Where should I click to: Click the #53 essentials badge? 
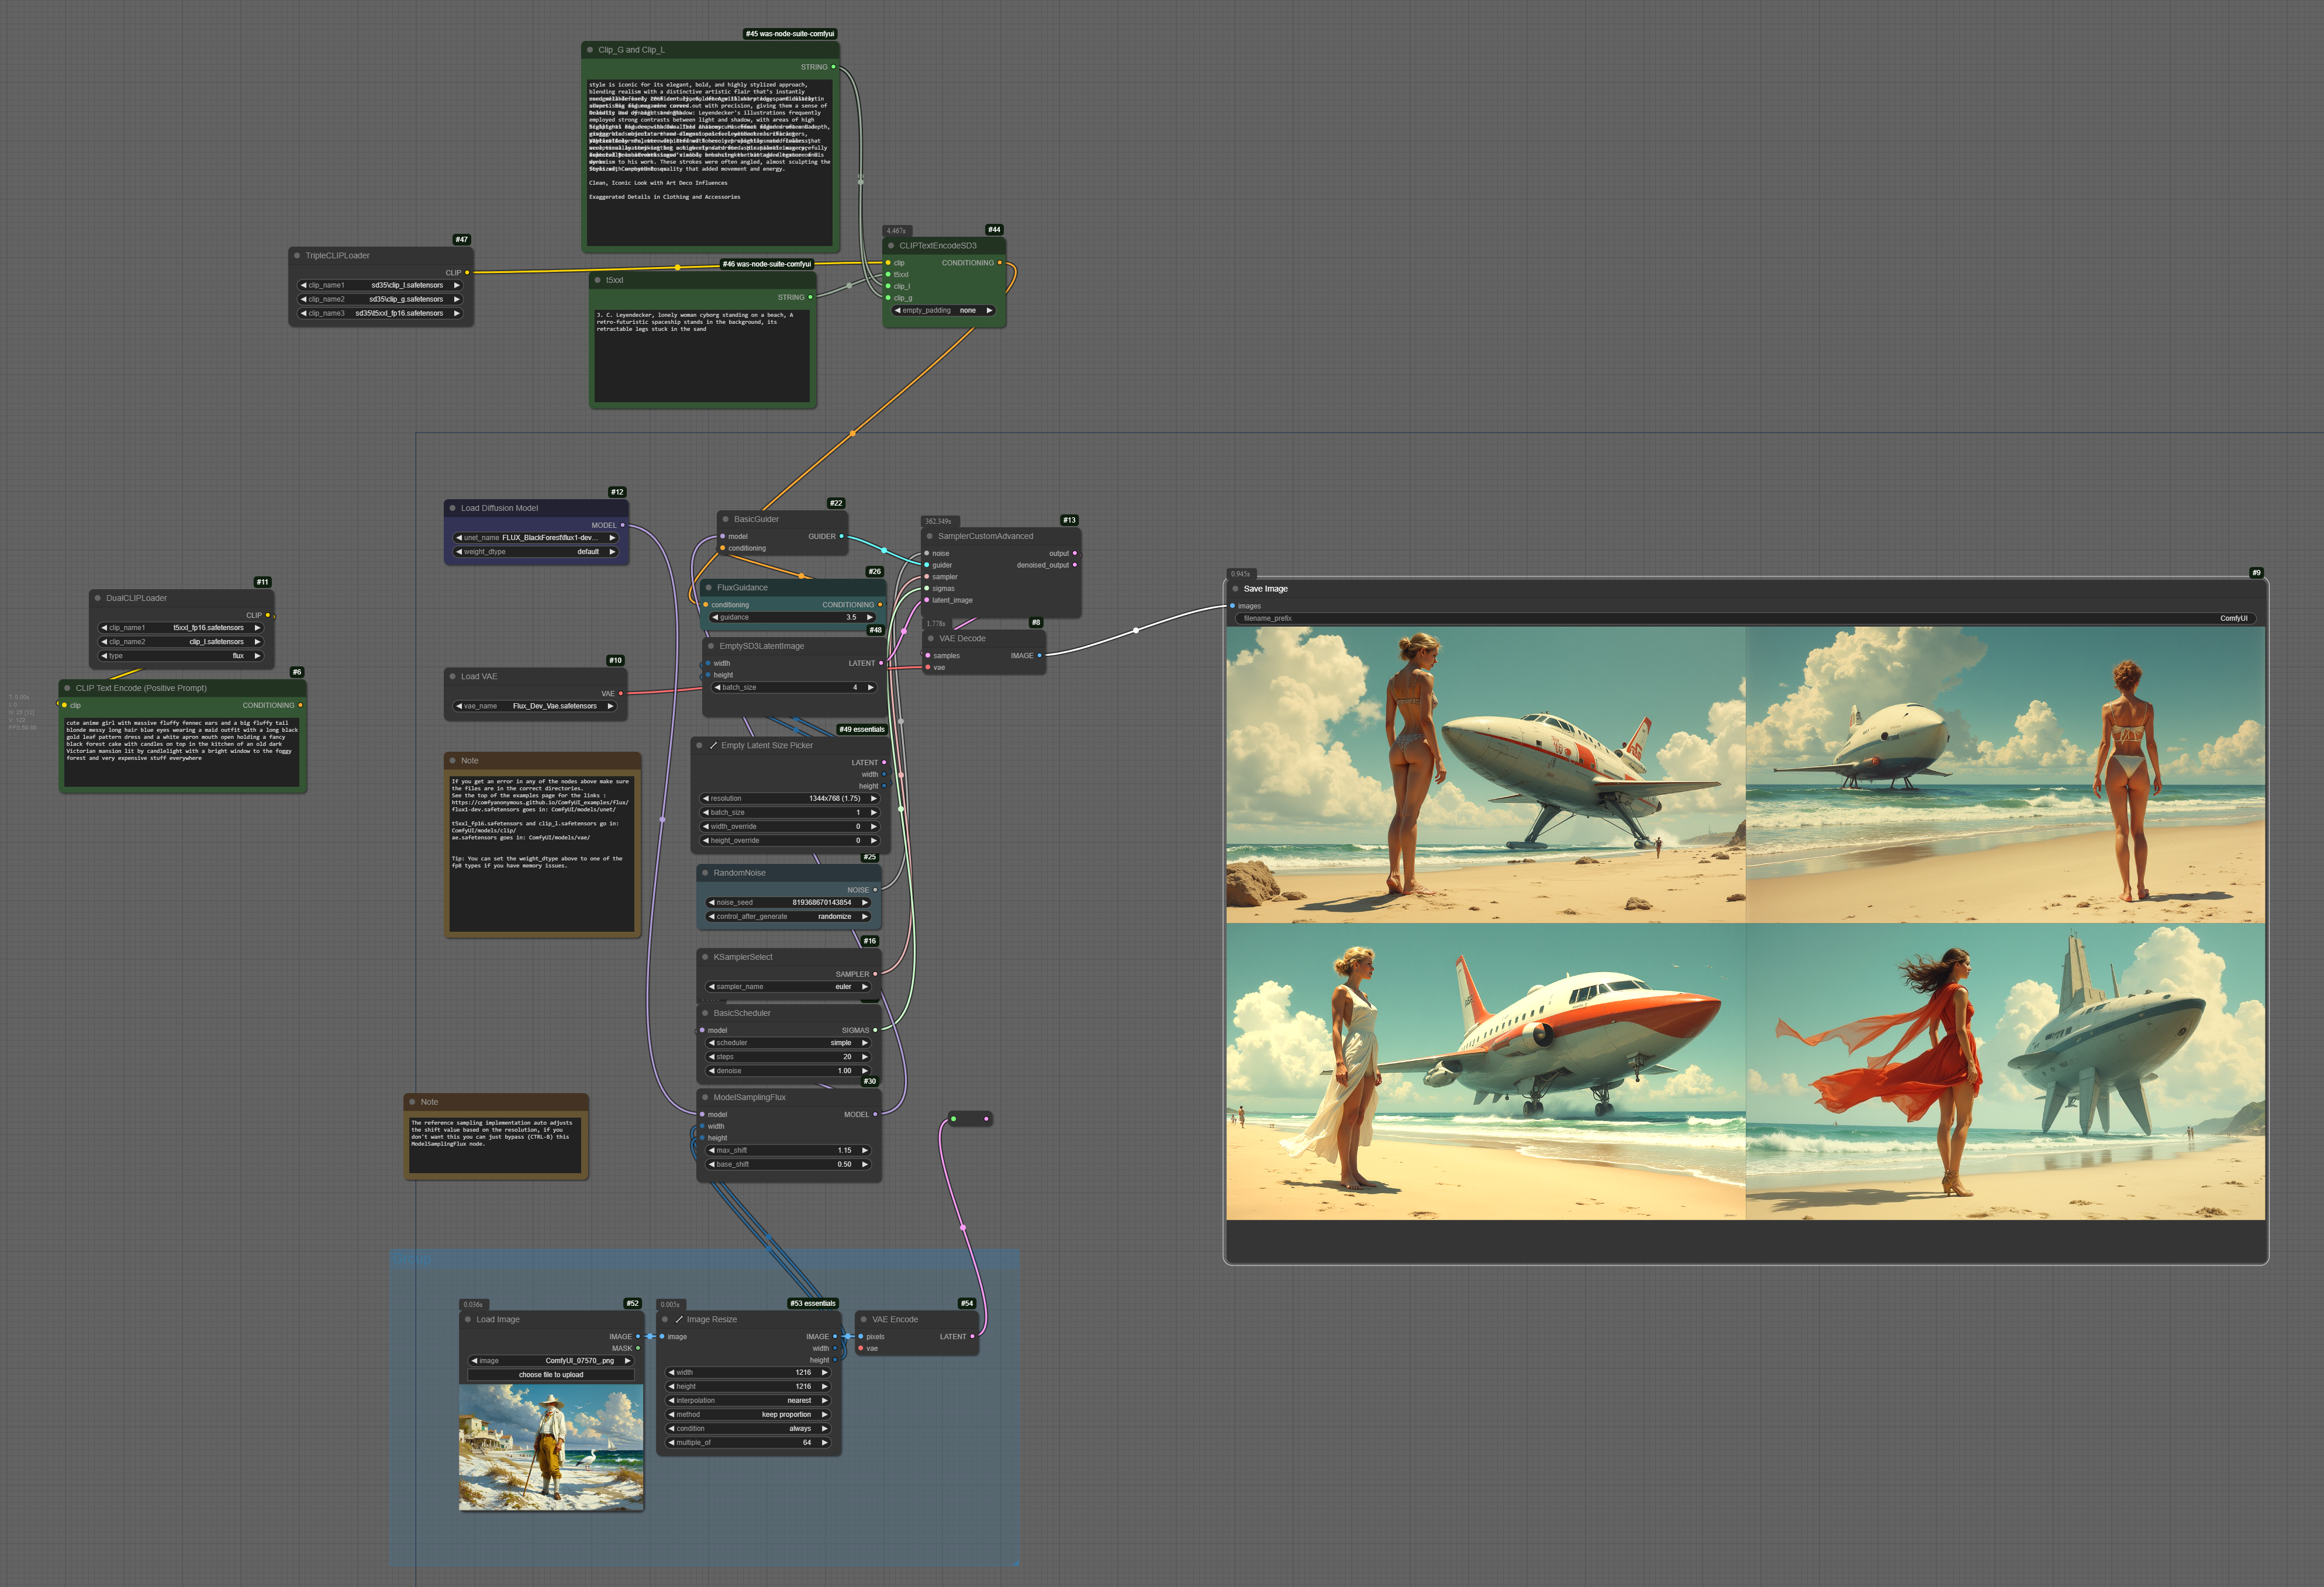813,1304
